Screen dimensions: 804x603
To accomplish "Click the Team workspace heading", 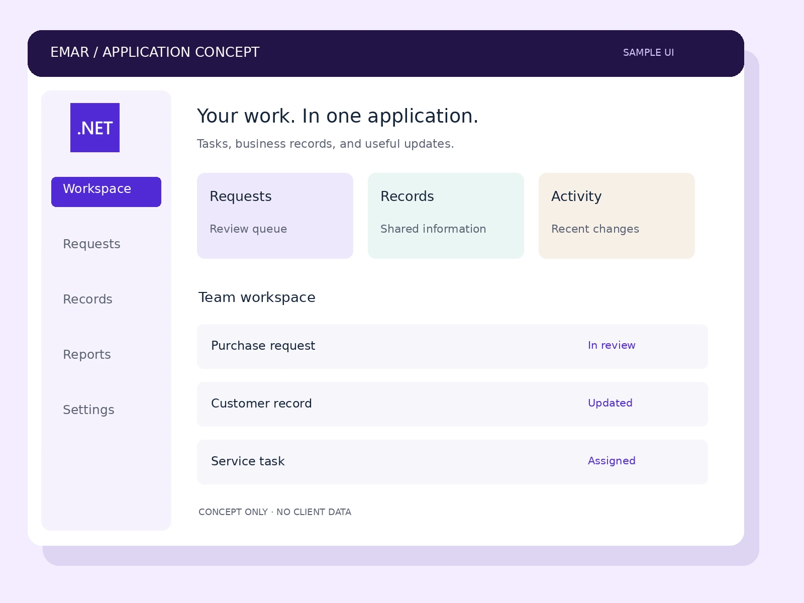I will [257, 297].
